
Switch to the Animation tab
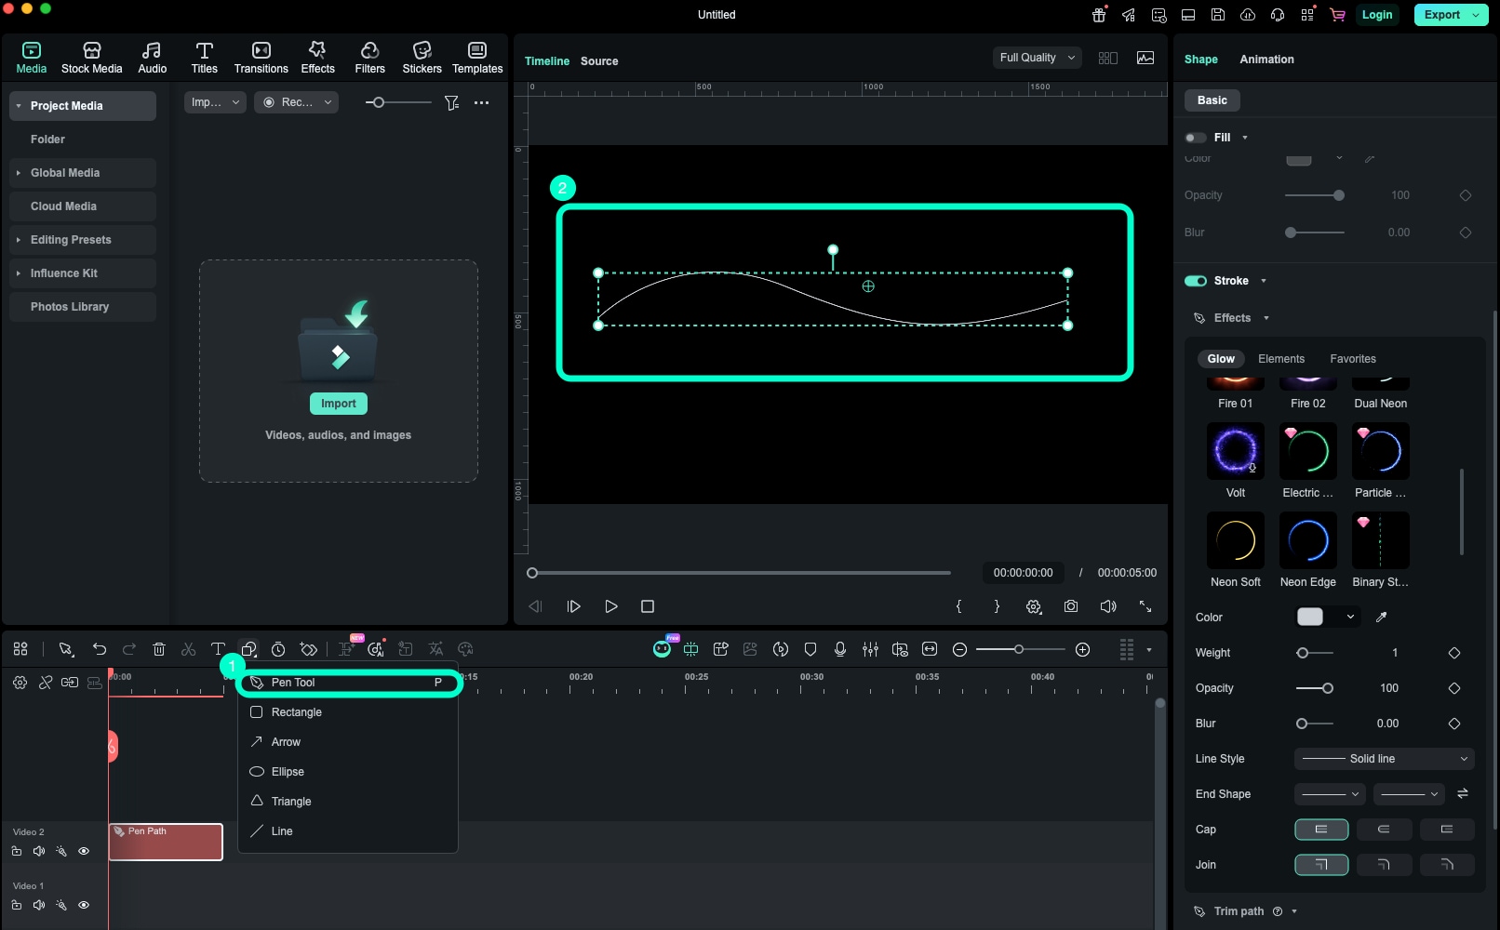(1266, 59)
